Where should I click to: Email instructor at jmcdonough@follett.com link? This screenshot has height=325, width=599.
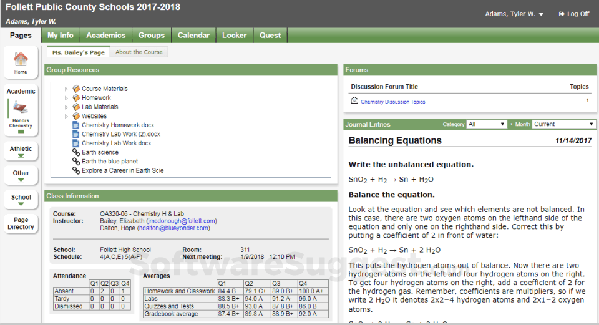click(182, 221)
